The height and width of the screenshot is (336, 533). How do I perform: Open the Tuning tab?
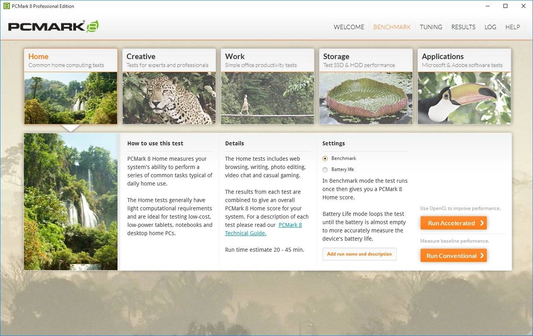[x=431, y=27]
